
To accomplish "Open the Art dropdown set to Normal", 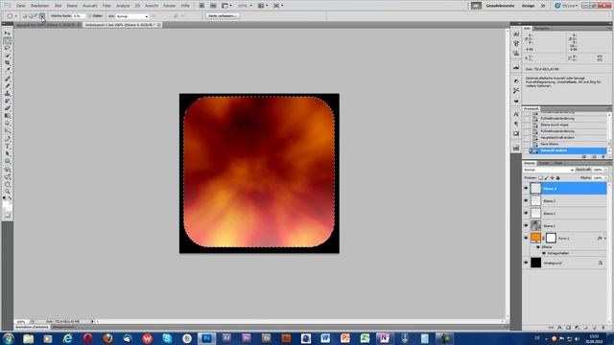I will pos(132,16).
